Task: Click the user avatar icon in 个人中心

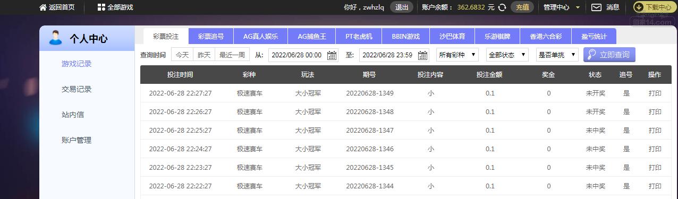Action: pyautogui.click(x=55, y=38)
